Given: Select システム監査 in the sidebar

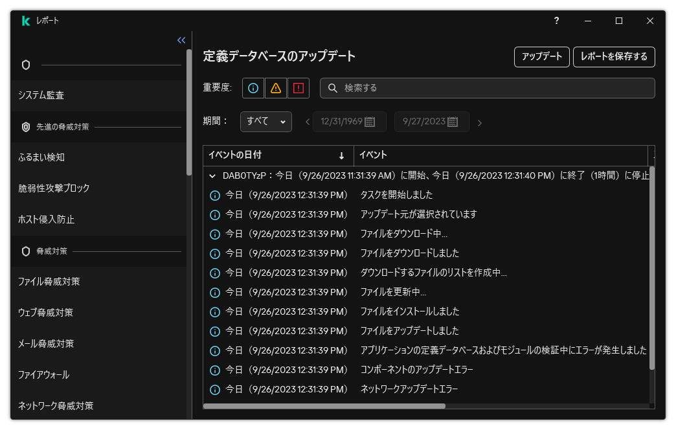Looking at the screenshot, I should 43,94.
